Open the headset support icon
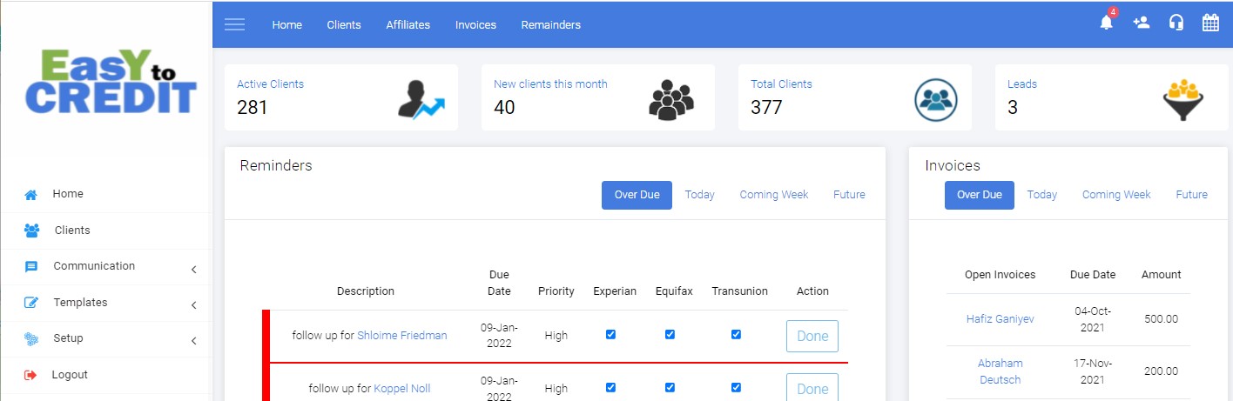This screenshot has width=1233, height=401. coord(1176,23)
